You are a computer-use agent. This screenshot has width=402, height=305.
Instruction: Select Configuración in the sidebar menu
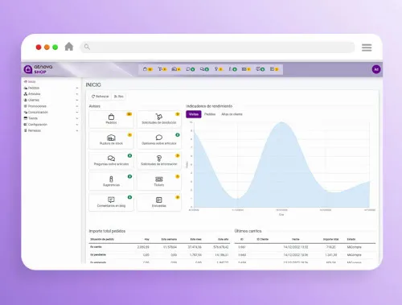click(35, 125)
